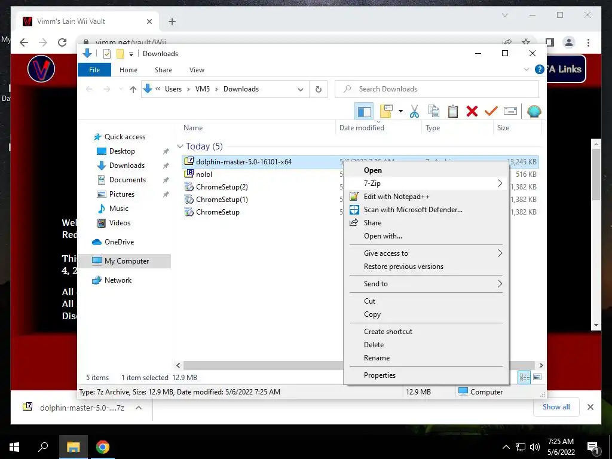Select the ChromeSetup file
This screenshot has width=612, height=459.
(218, 212)
